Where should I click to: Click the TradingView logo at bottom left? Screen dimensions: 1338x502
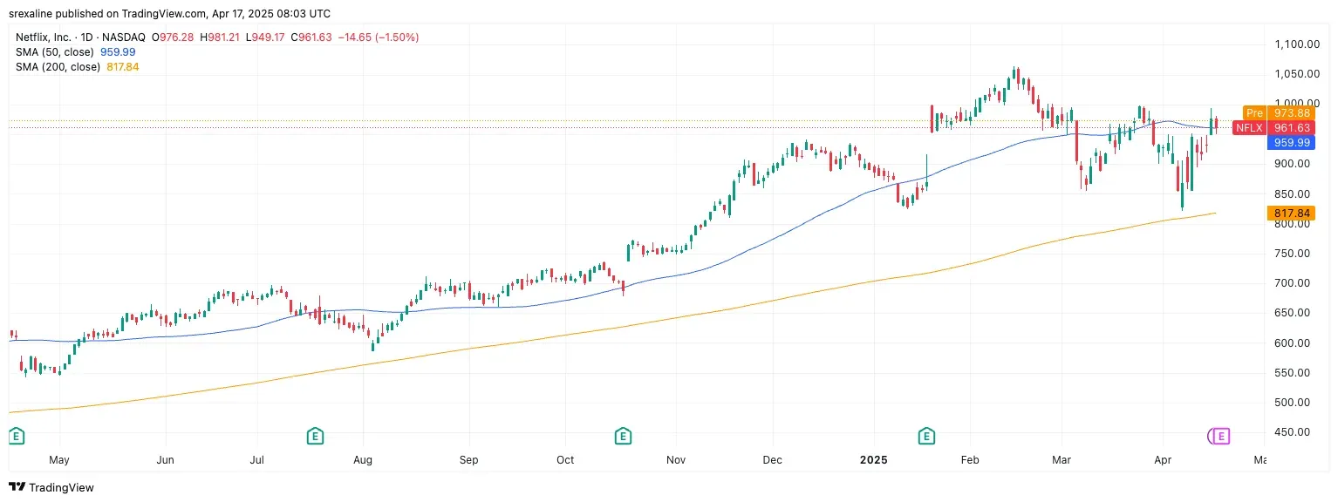point(51,487)
